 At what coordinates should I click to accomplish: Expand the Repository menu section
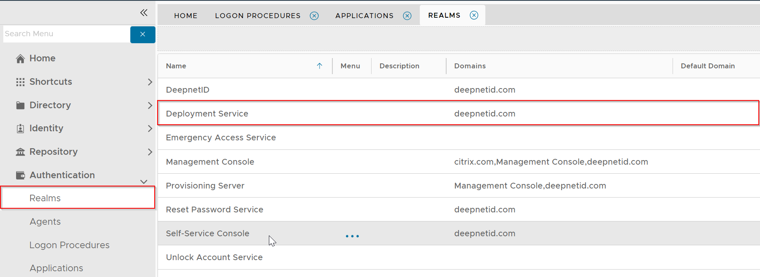pos(150,152)
